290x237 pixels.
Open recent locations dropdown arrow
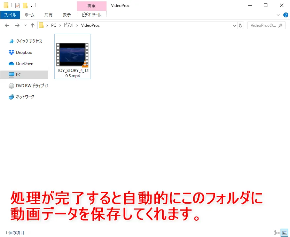(x=25, y=25)
